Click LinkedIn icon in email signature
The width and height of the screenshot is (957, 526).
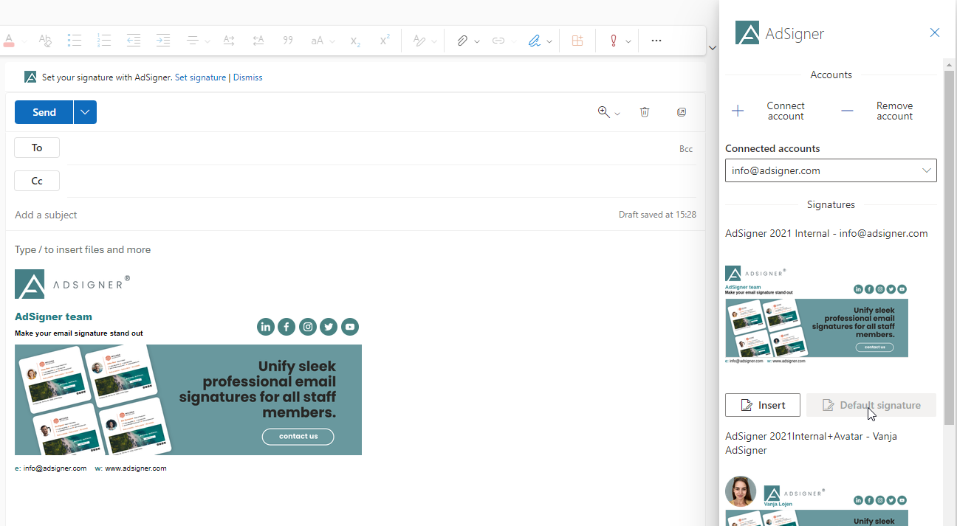point(266,327)
